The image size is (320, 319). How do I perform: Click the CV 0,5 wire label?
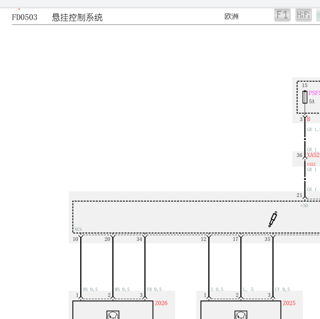282,289
